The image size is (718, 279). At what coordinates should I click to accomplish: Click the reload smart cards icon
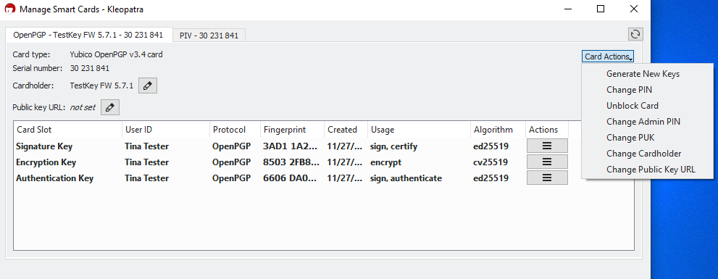pyautogui.click(x=635, y=34)
